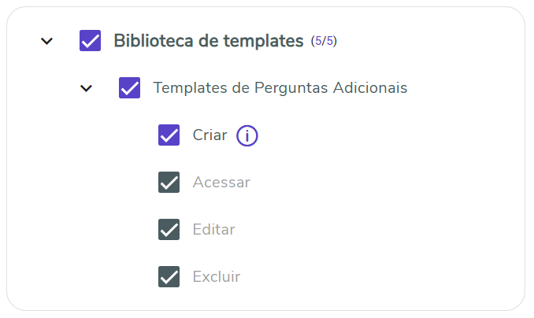Uncheck Templates de Perguntas Adicionais checkbox

coord(129,88)
